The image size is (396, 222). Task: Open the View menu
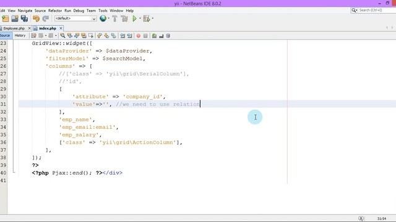pyautogui.click(x=12, y=10)
